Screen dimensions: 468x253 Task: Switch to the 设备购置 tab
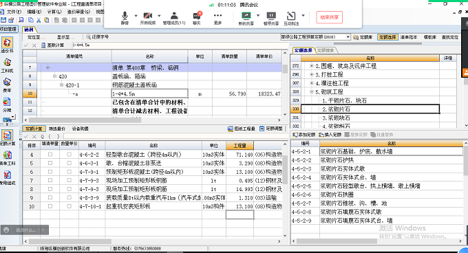point(81,129)
